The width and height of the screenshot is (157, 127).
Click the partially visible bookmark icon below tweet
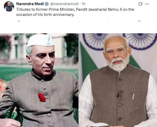point(139,21)
